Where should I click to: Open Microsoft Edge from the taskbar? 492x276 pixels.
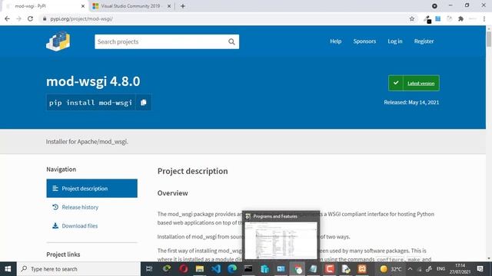(x=232, y=269)
